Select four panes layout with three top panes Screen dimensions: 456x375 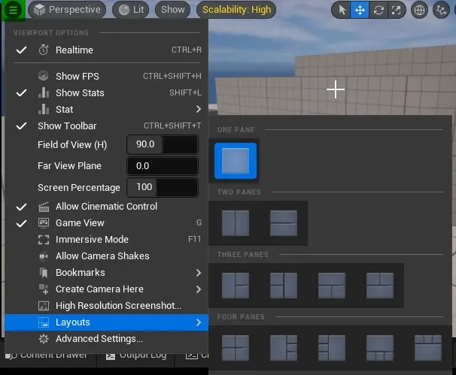(428, 348)
